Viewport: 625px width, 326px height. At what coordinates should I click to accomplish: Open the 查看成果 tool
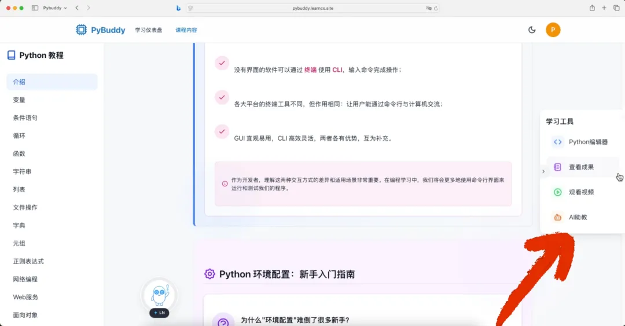(x=583, y=167)
